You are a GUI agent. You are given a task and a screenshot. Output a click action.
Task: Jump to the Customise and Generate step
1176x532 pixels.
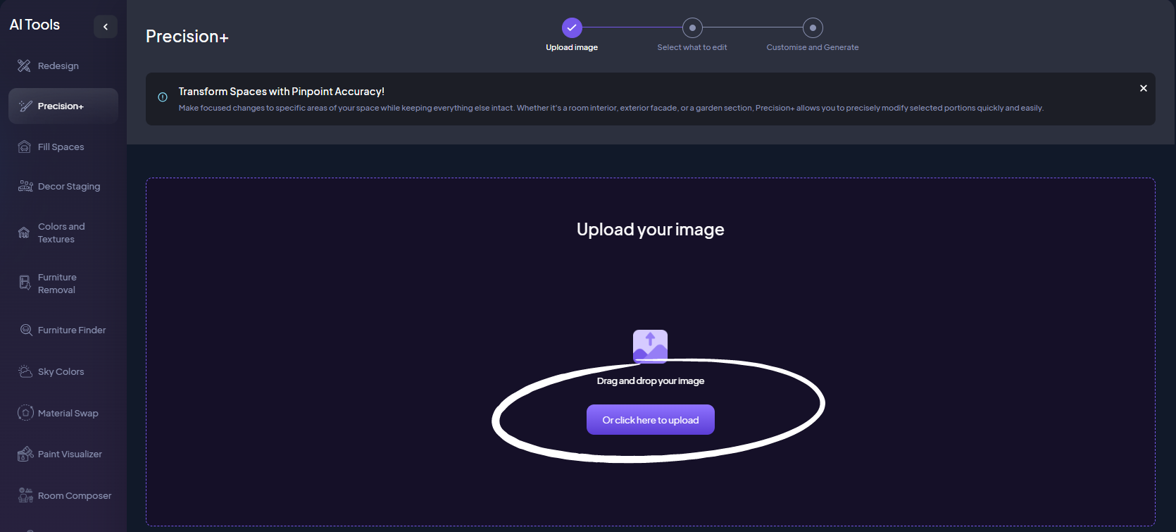tap(813, 27)
